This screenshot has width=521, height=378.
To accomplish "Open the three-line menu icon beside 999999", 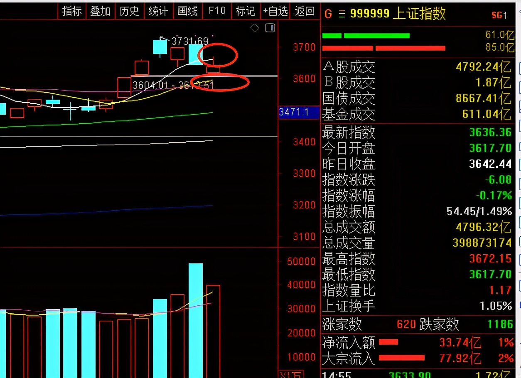I will click(342, 15).
